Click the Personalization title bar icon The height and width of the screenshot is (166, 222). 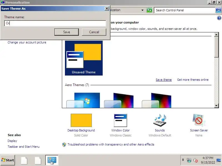pyautogui.click(x=2, y=2)
